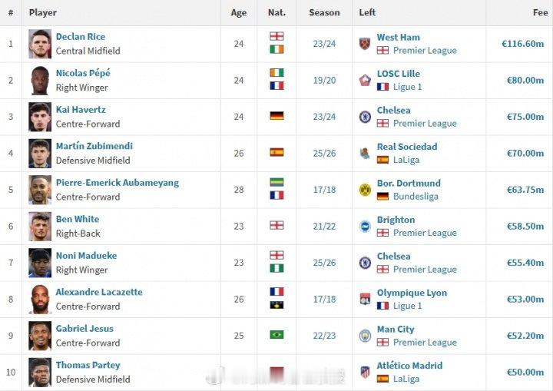The image size is (553, 391).
Task: Open Pierre-Emerick Aubameyang player link
Action: click(117, 183)
